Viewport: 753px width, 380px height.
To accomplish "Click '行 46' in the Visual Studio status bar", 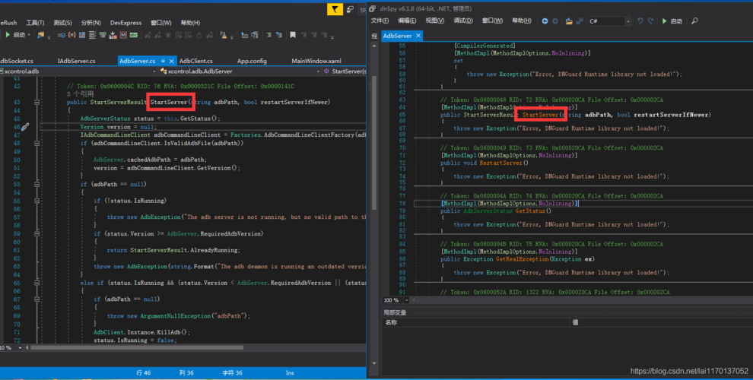I will point(144,373).
